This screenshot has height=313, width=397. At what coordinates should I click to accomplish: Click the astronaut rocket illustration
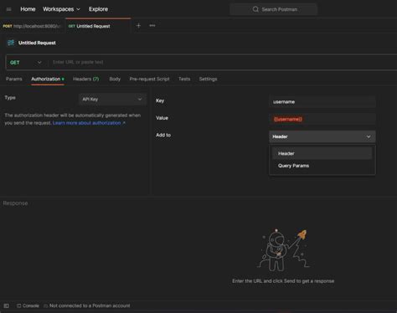pos(283,250)
